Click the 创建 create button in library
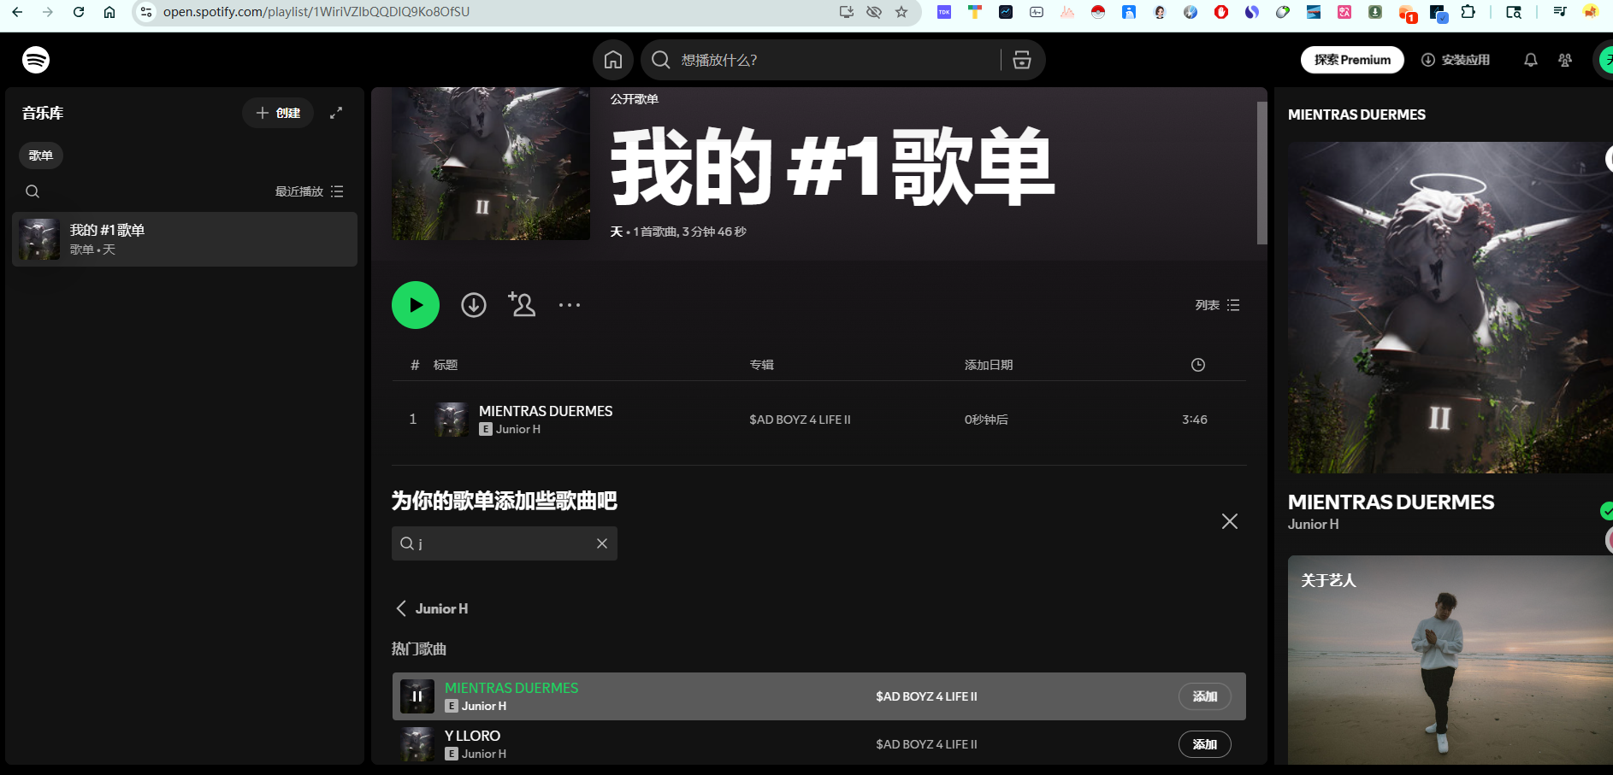 coord(278,113)
